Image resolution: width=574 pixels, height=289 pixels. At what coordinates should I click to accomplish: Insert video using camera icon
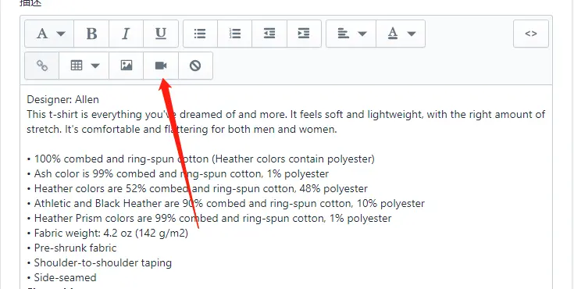pyautogui.click(x=161, y=66)
